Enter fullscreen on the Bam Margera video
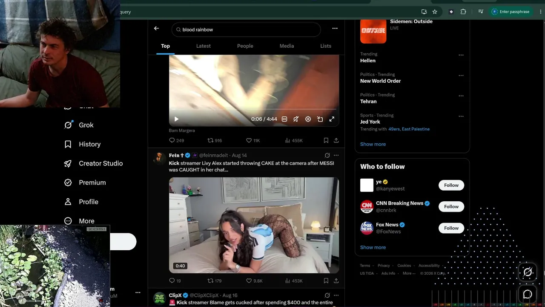The image size is (545, 307). tap(332, 119)
